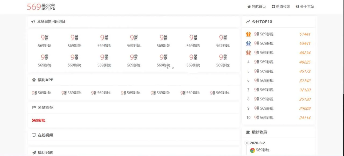This screenshot has width=344, height=156.
Task: Open the first 569影院 tile in 本站最新可用地址
Action: point(45,41)
